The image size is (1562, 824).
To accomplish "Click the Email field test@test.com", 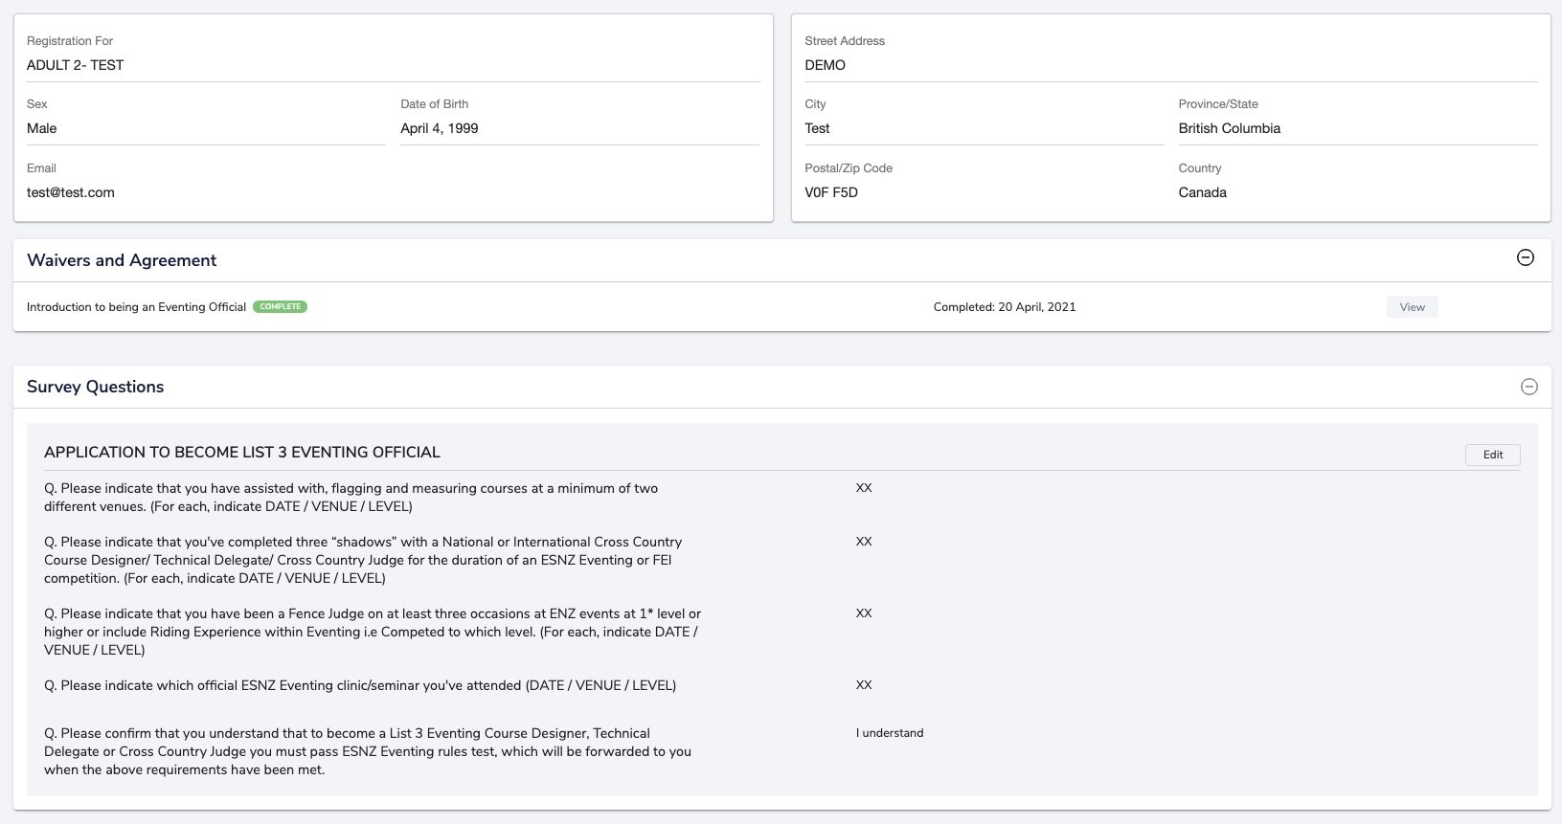I will pos(71,192).
